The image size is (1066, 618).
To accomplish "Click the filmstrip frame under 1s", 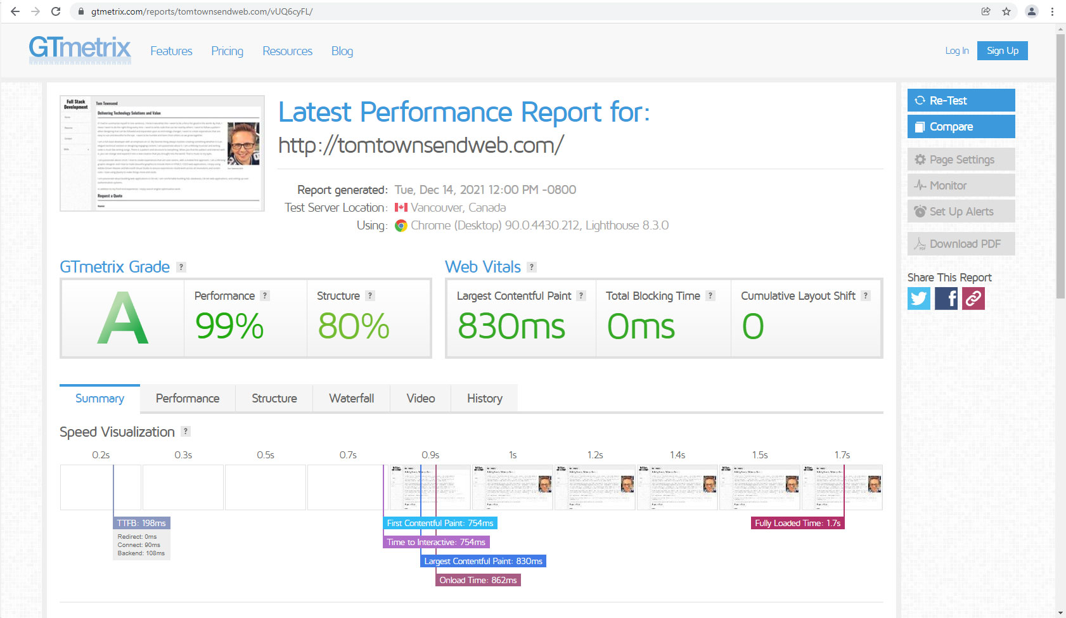I will coord(513,487).
